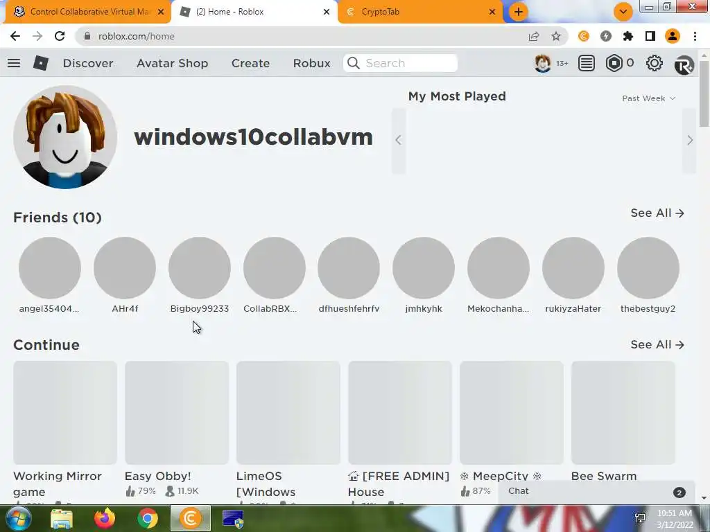Show previous Most Played items arrow
The width and height of the screenshot is (710, 532).
pyautogui.click(x=399, y=140)
